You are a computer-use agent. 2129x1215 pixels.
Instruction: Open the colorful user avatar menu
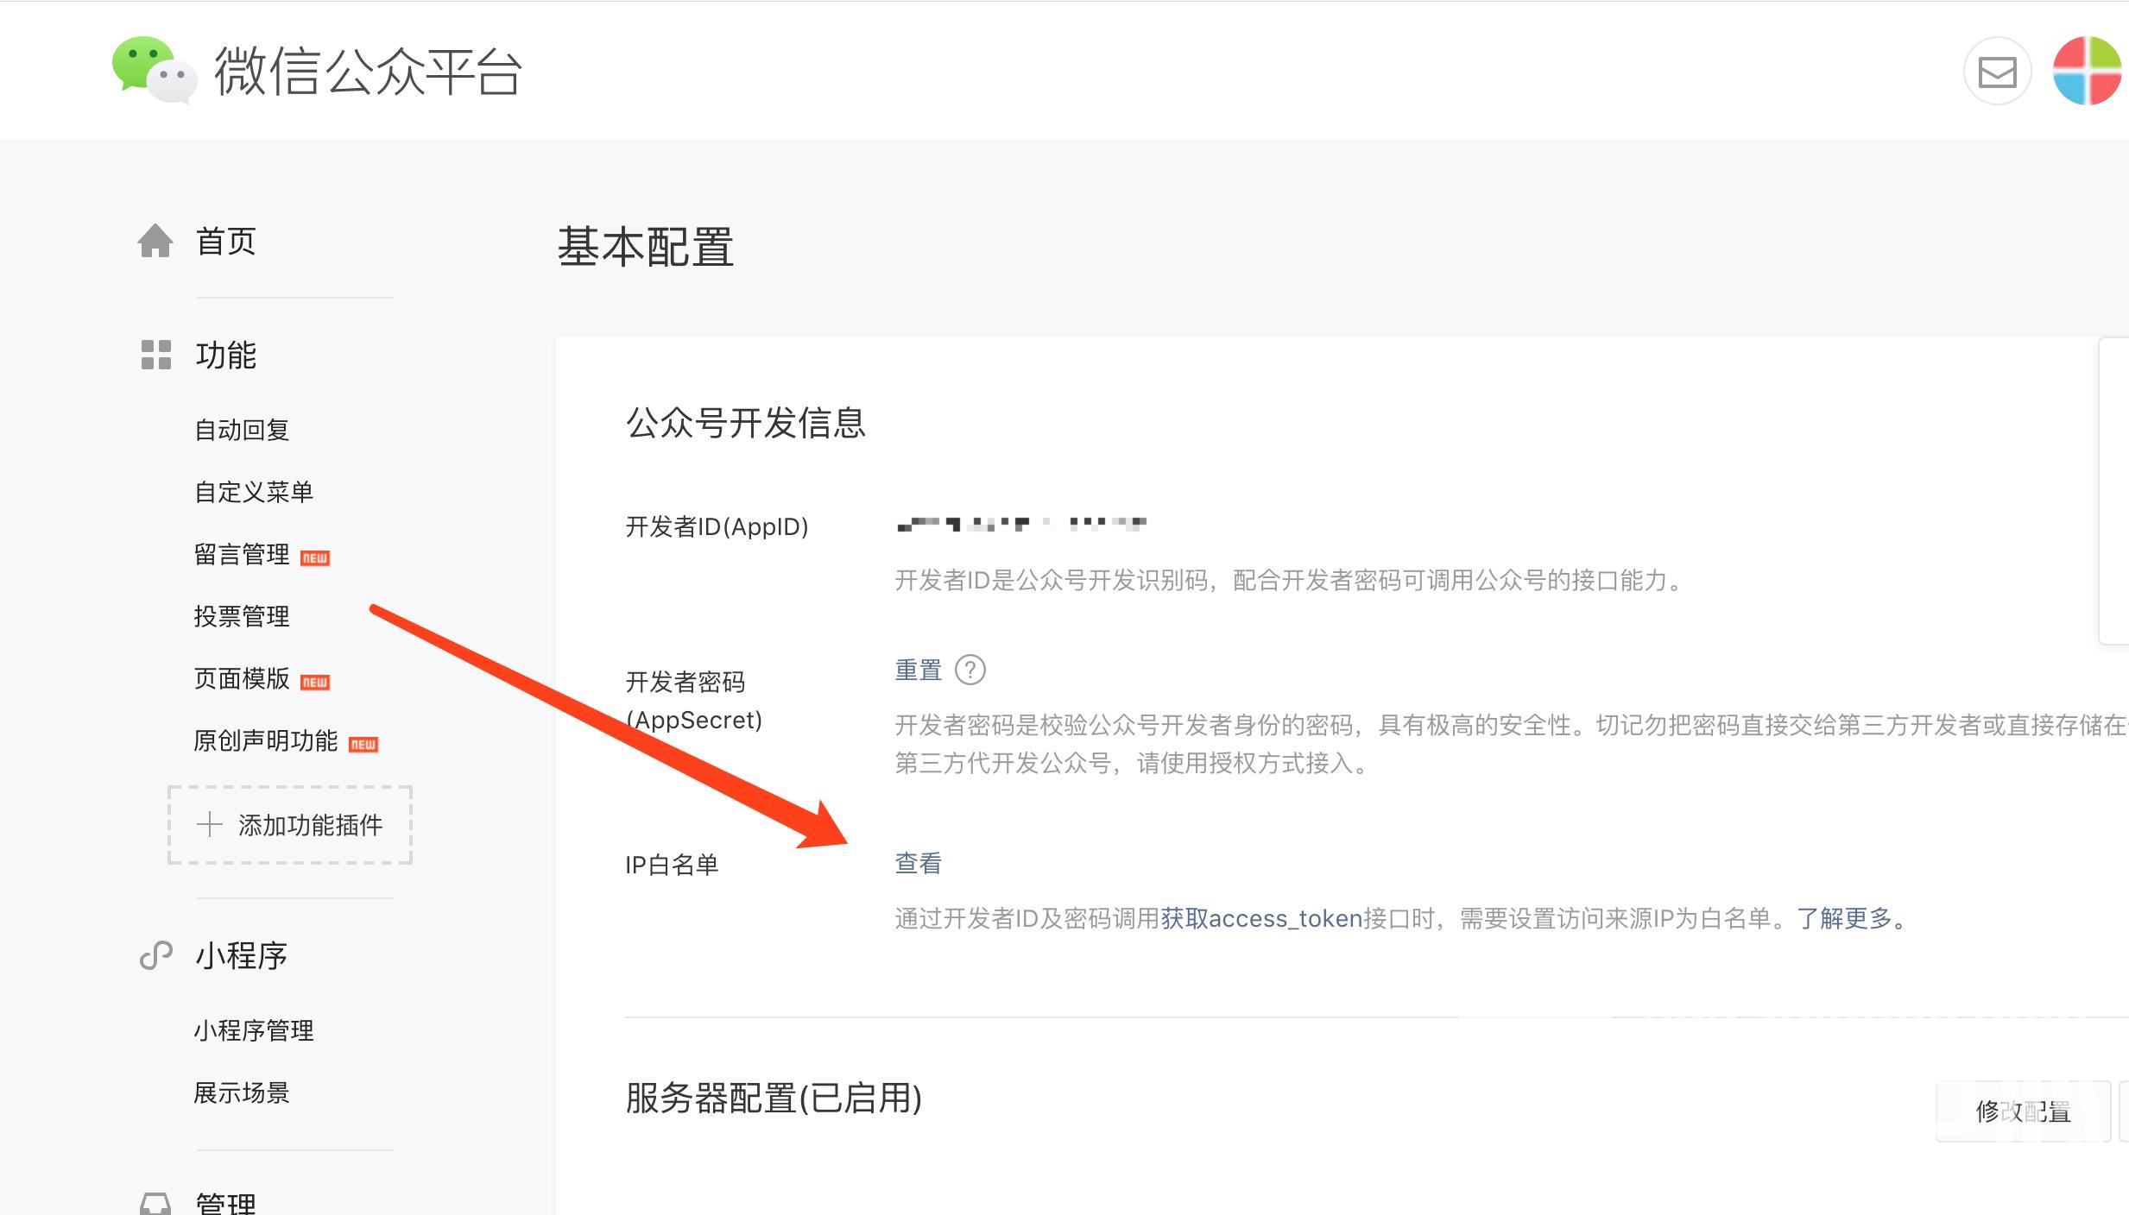coord(2088,71)
